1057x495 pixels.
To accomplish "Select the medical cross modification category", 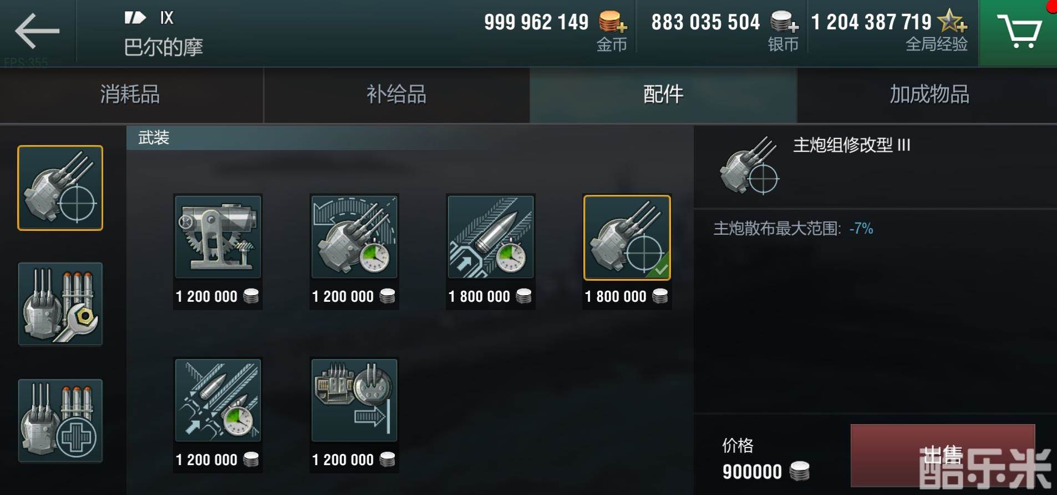I will [x=60, y=420].
